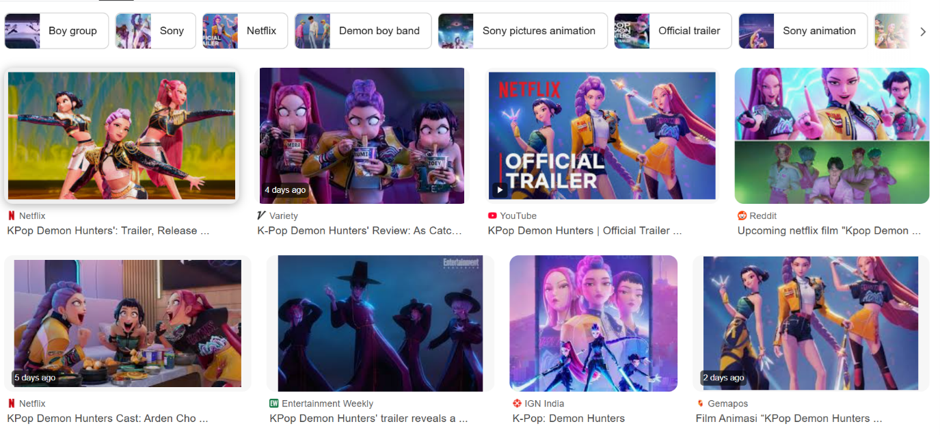This screenshot has width=940, height=435.
Task: Click the first KPop Demon Hunters image thumbnail
Action: pyautogui.click(x=122, y=135)
